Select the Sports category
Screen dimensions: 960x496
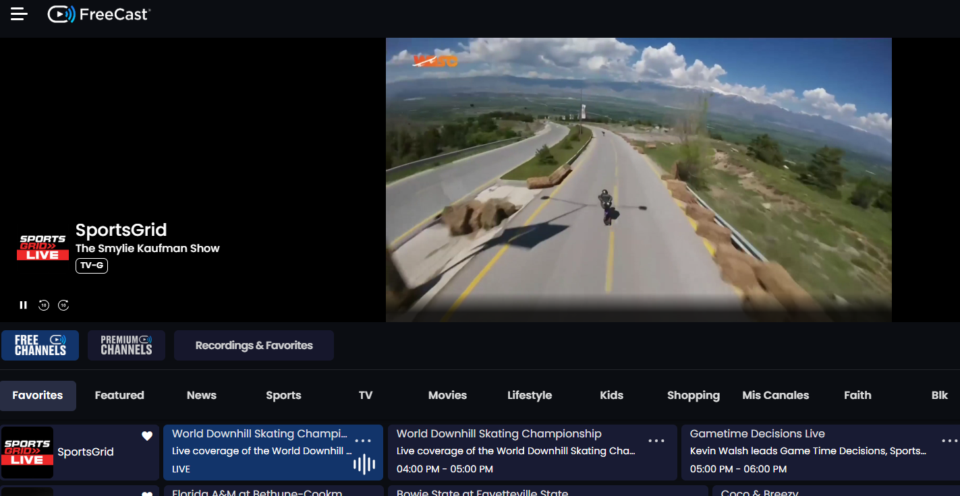[283, 396]
